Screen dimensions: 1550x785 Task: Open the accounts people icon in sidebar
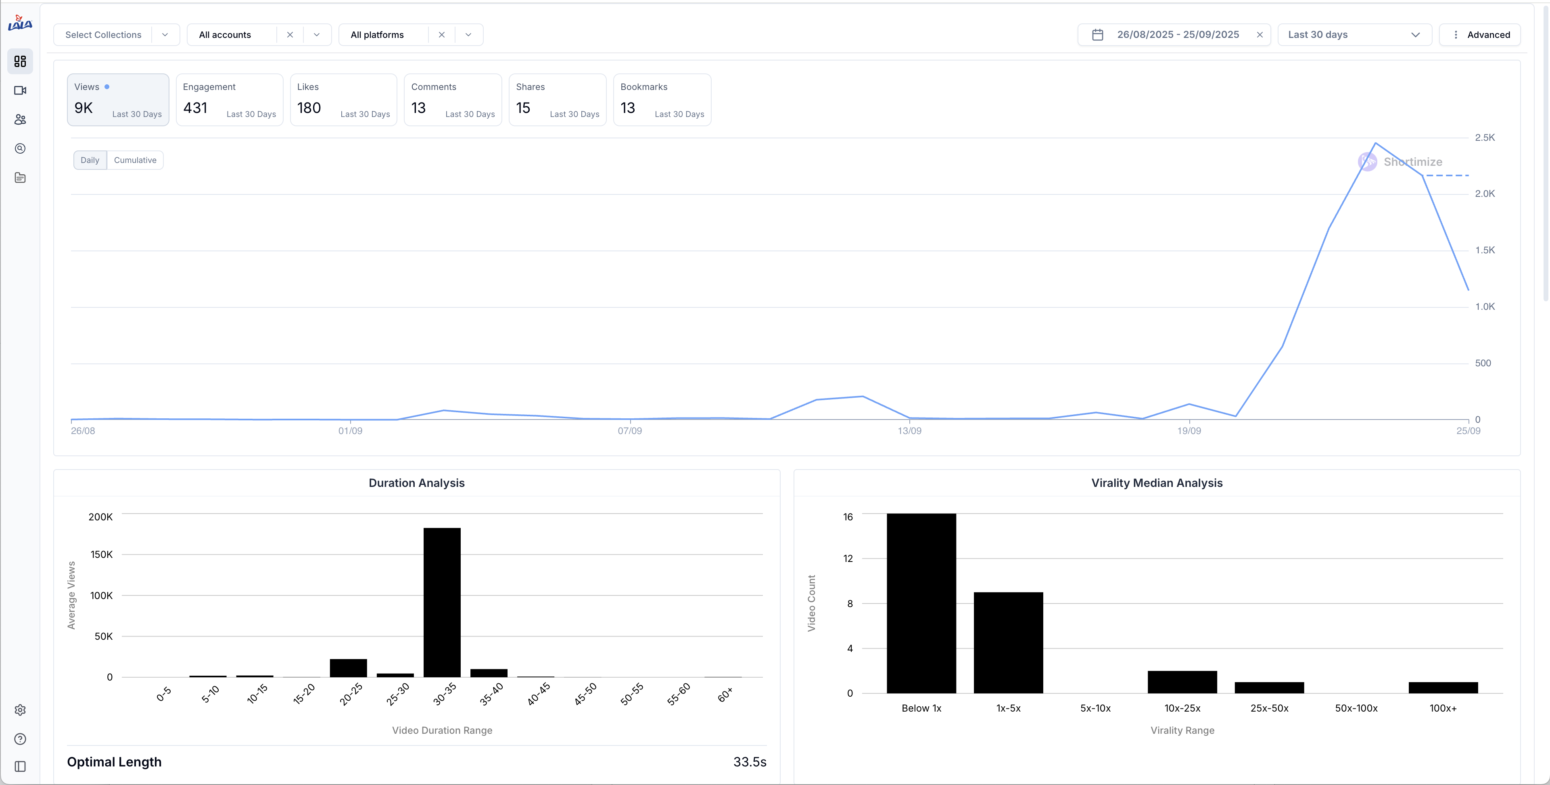[x=20, y=120]
